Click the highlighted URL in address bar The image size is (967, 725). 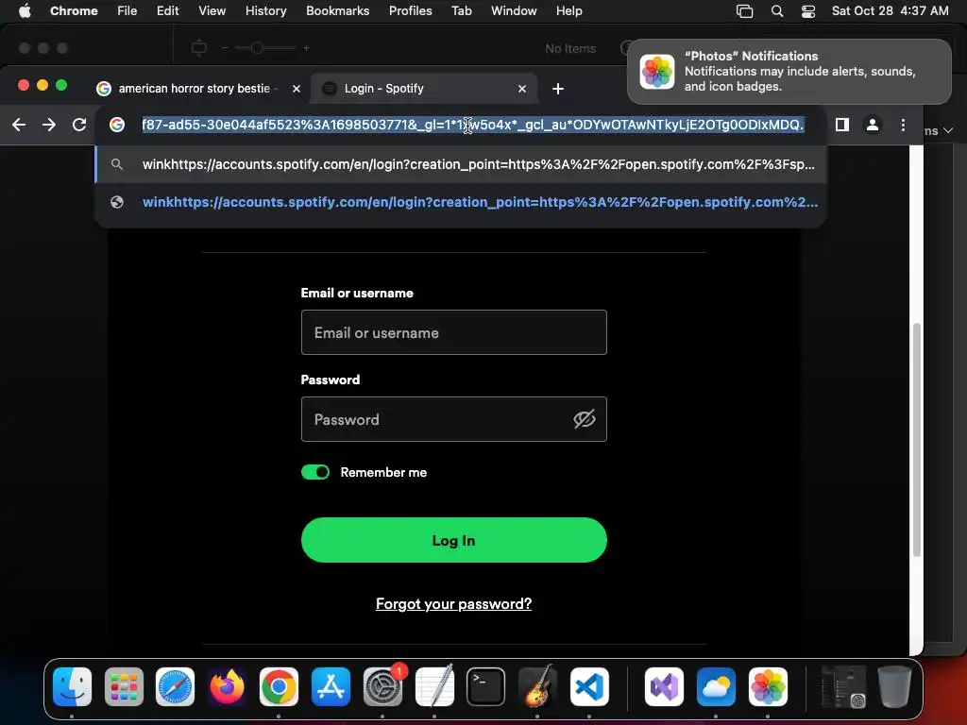(x=472, y=125)
